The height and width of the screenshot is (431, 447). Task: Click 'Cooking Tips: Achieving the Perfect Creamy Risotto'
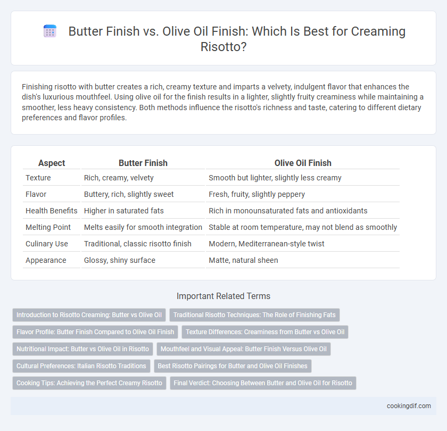89,383
